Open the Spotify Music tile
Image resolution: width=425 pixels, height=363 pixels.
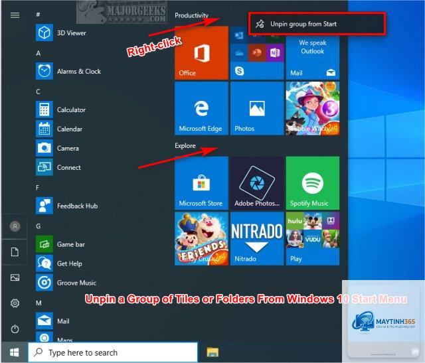tap(313, 183)
